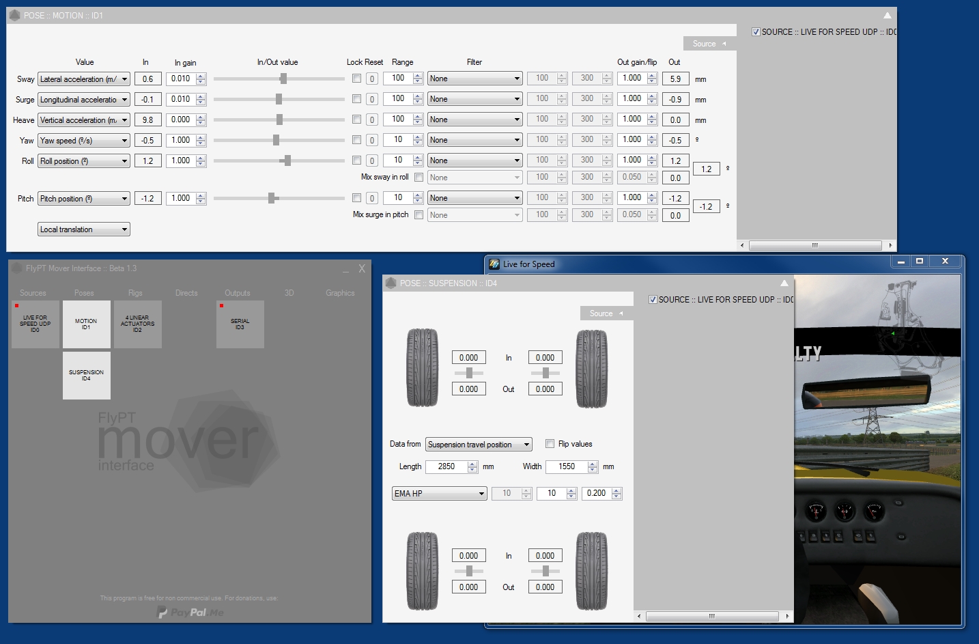
Task: Switch to the 3D tab
Action: pyautogui.click(x=289, y=293)
